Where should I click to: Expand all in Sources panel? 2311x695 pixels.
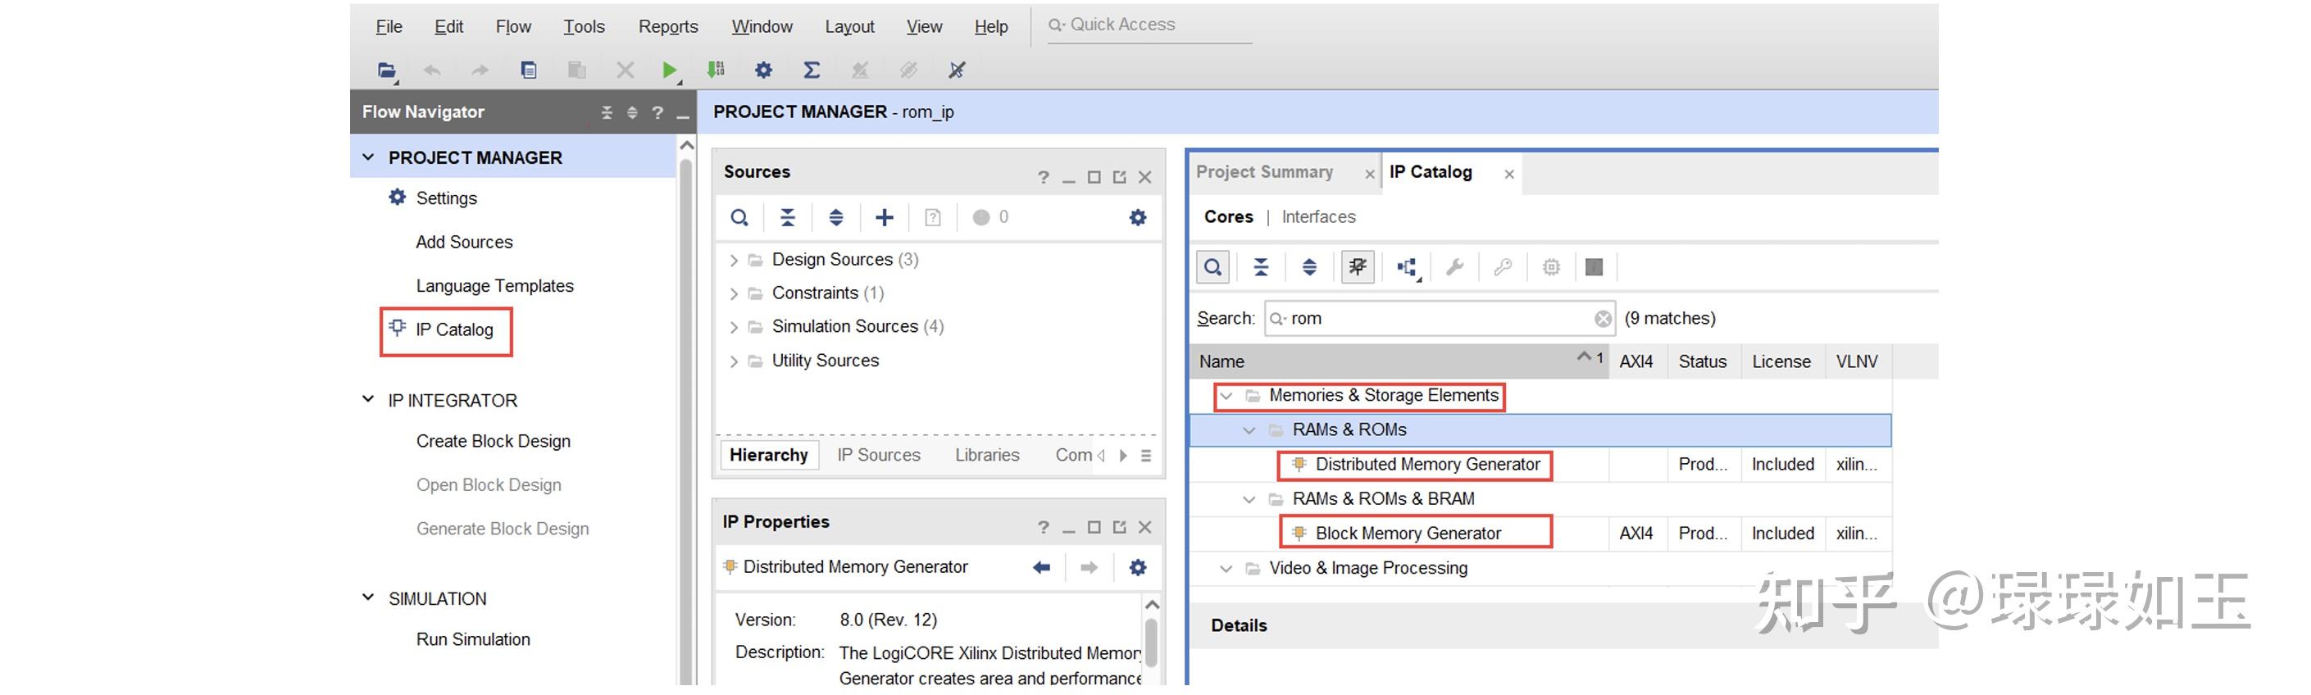click(x=836, y=218)
